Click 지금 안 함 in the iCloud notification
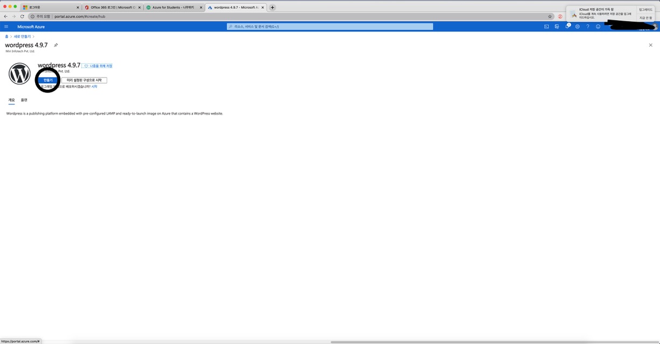Viewport: 660px width, 344px height. 645,18
